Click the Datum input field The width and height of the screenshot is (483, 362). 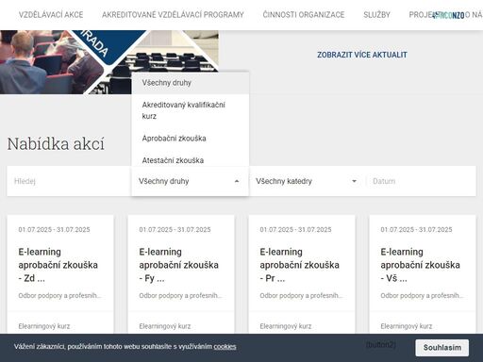pos(422,181)
